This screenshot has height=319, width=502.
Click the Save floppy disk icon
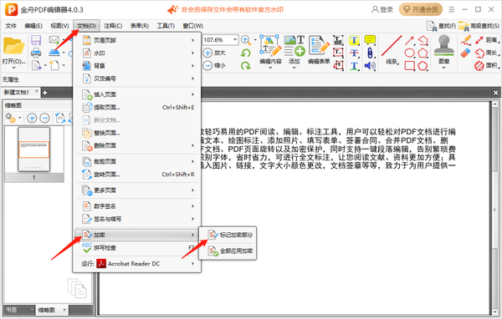pyautogui.click(x=36, y=40)
